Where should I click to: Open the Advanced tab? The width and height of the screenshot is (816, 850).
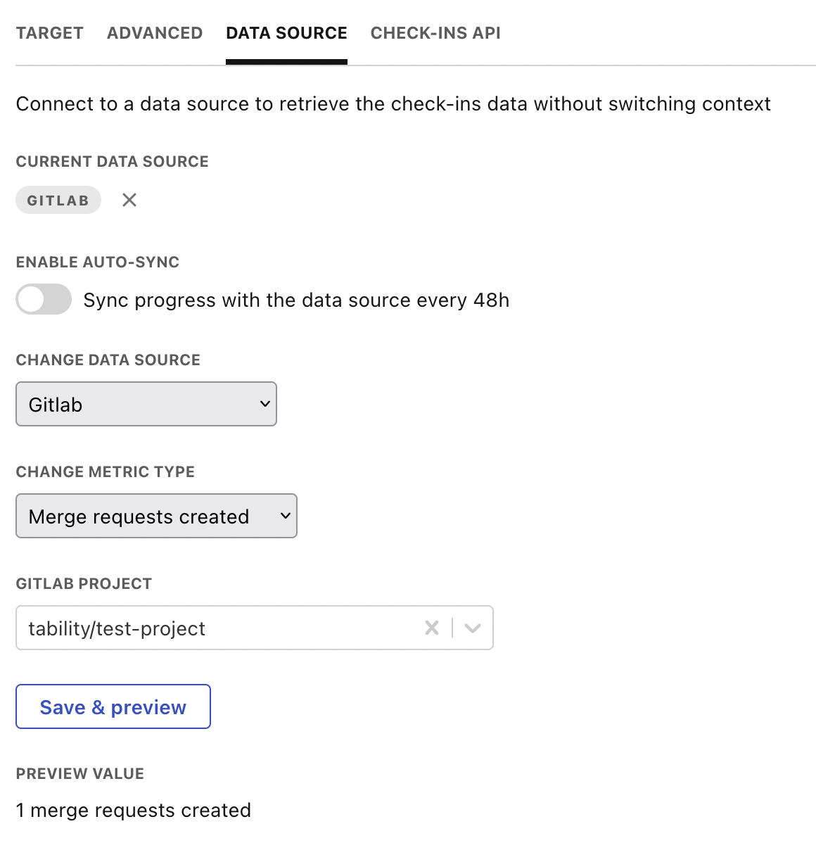tap(155, 33)
